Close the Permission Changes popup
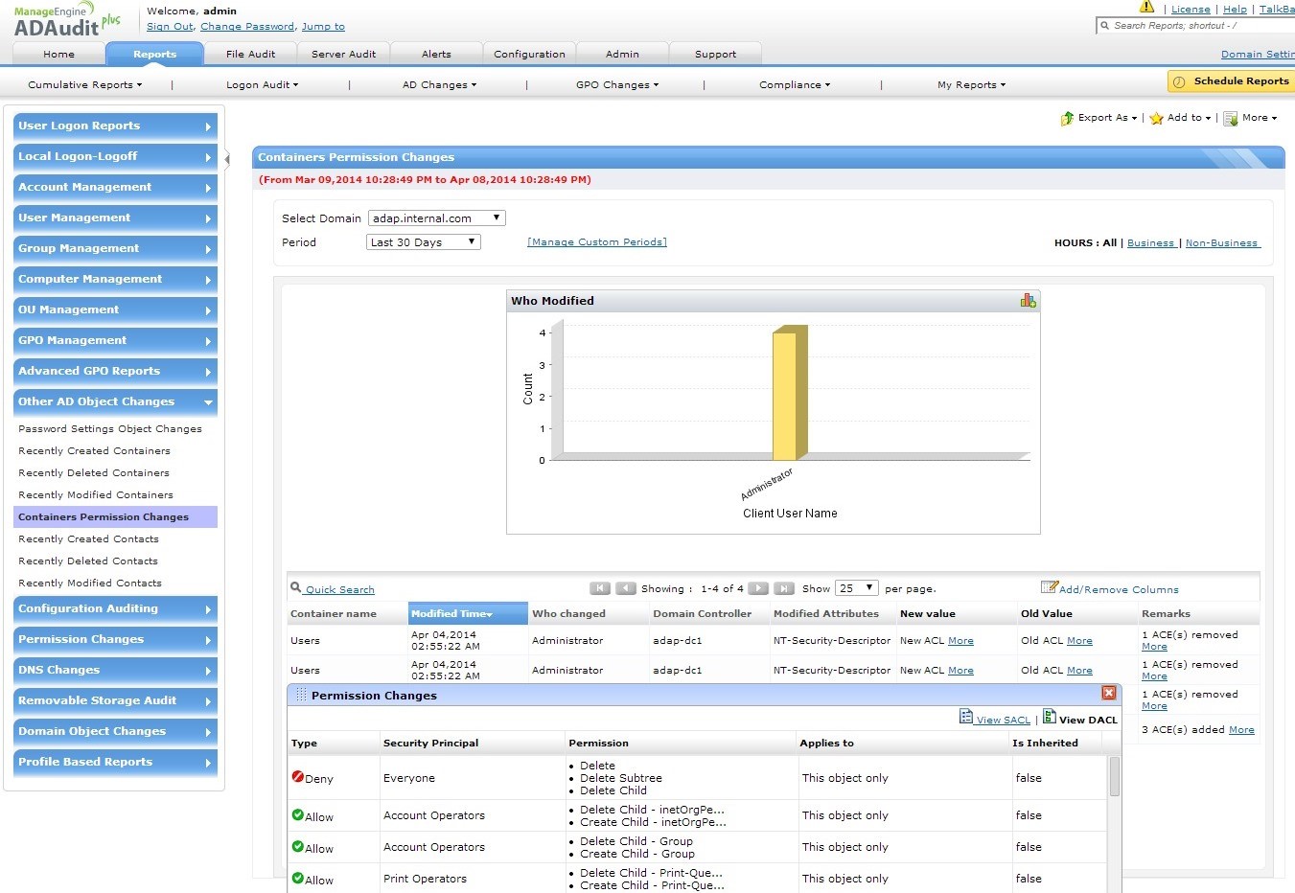1295x893 pixels. (1108, 693)
